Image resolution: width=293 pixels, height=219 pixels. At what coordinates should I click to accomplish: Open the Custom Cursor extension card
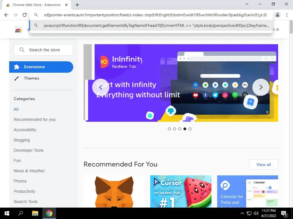(x=181, y=191)
